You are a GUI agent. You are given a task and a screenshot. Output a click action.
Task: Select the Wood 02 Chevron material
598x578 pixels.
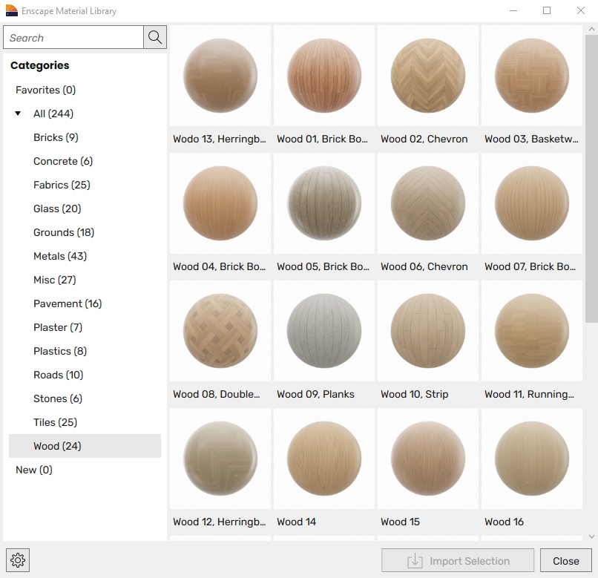[x=427, y=75]
